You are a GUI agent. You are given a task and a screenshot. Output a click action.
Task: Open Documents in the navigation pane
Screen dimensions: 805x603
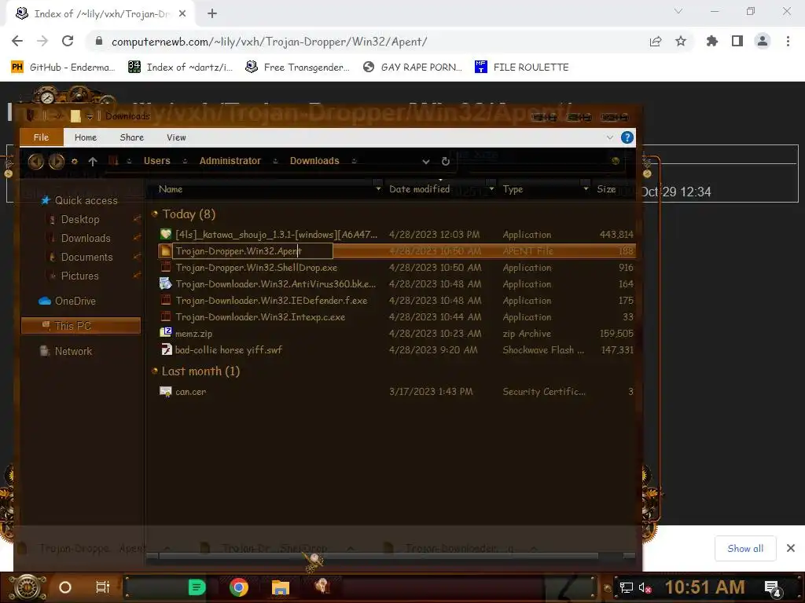coord(86,258)
